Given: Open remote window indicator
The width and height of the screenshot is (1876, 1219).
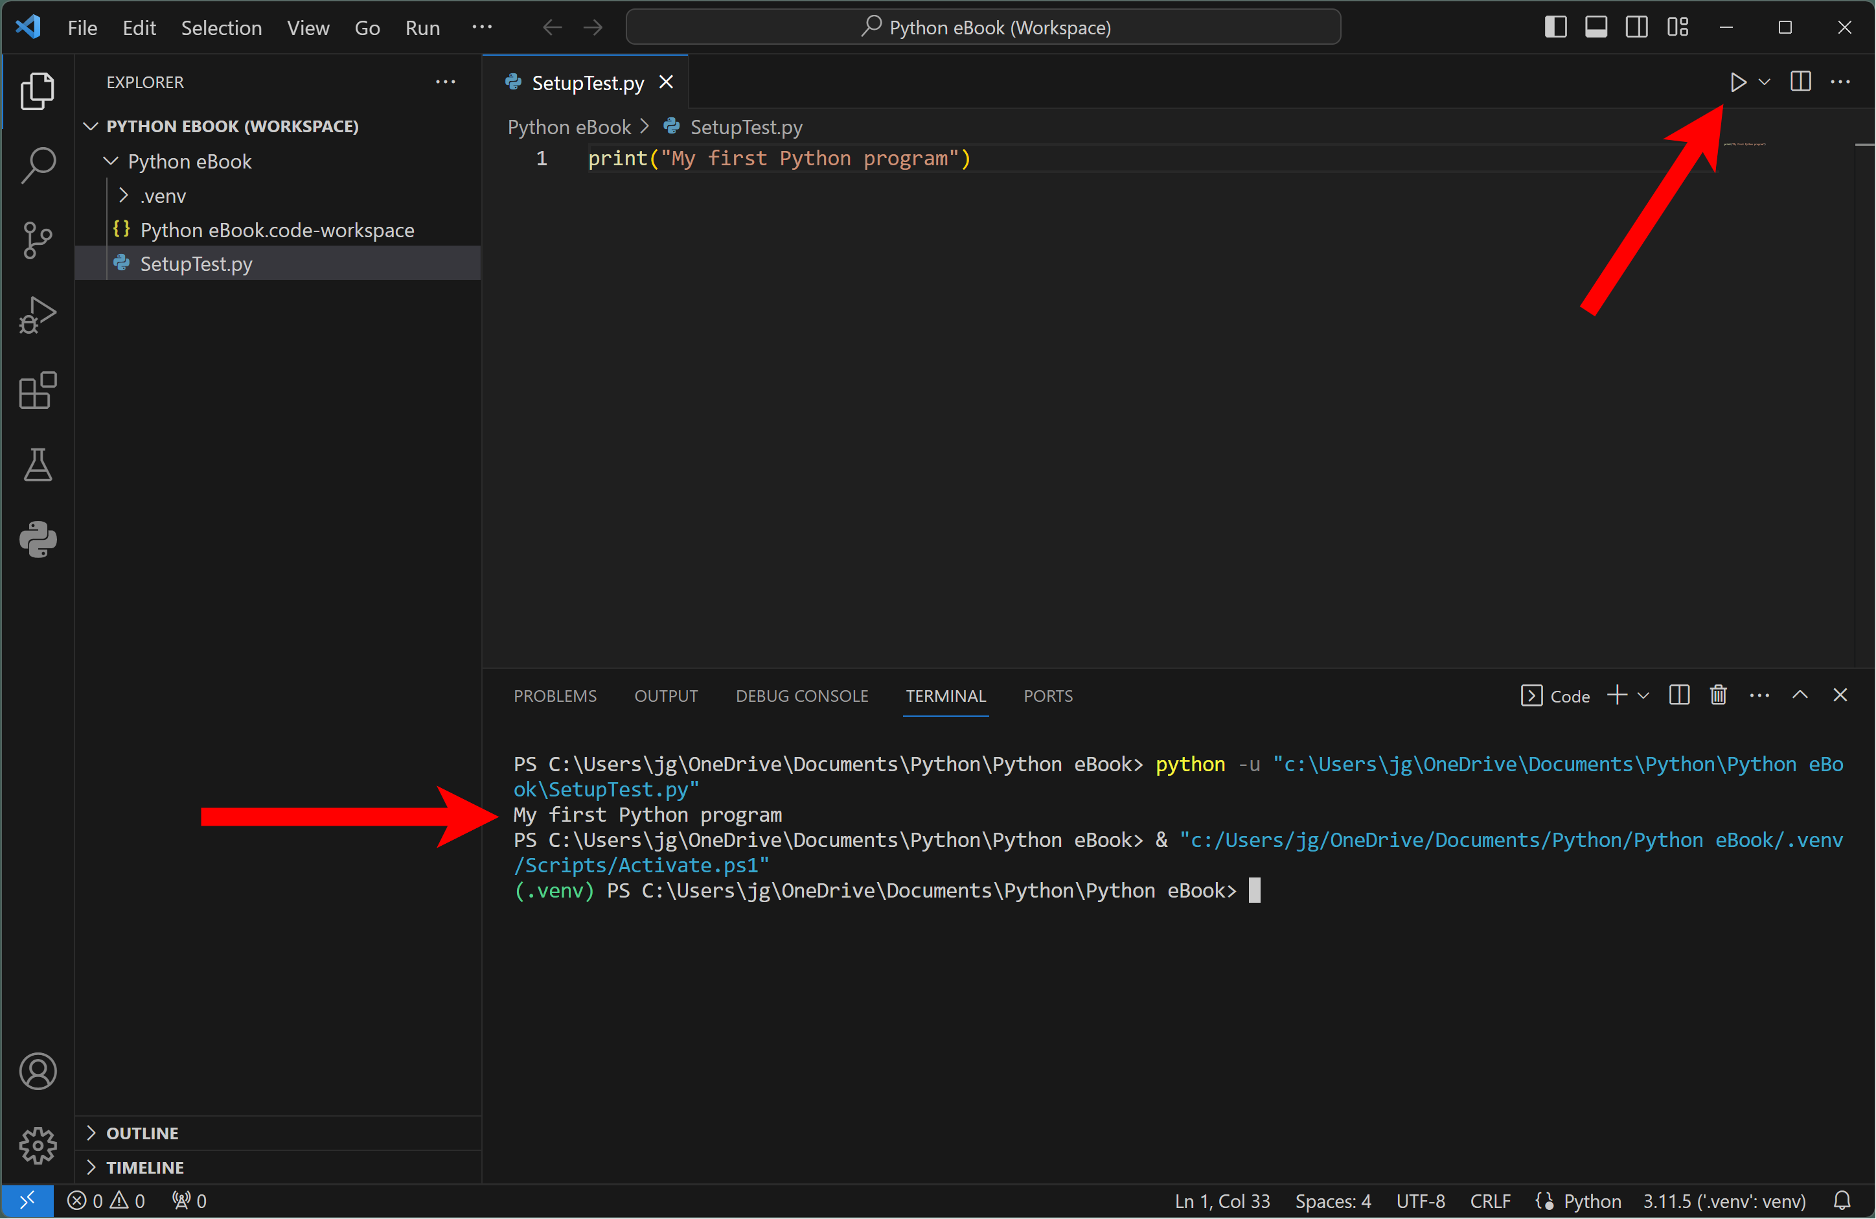Looking at the screenshot, I should pos(27,1201).
